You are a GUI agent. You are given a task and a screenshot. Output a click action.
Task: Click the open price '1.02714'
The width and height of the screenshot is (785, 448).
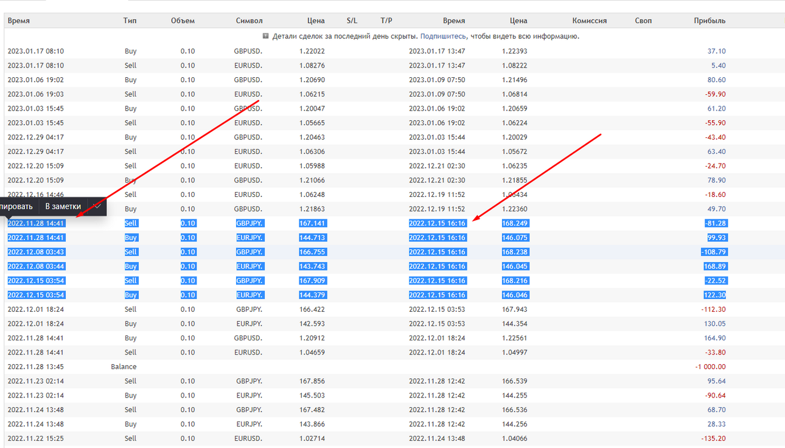coord(312,438)
